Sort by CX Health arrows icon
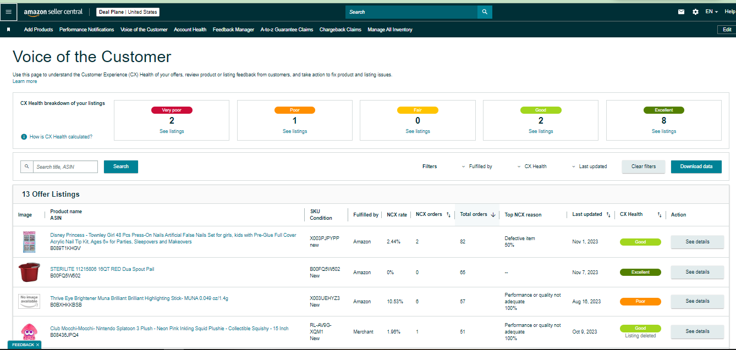Viewport: 736px width, 350px height. point(659,215)
